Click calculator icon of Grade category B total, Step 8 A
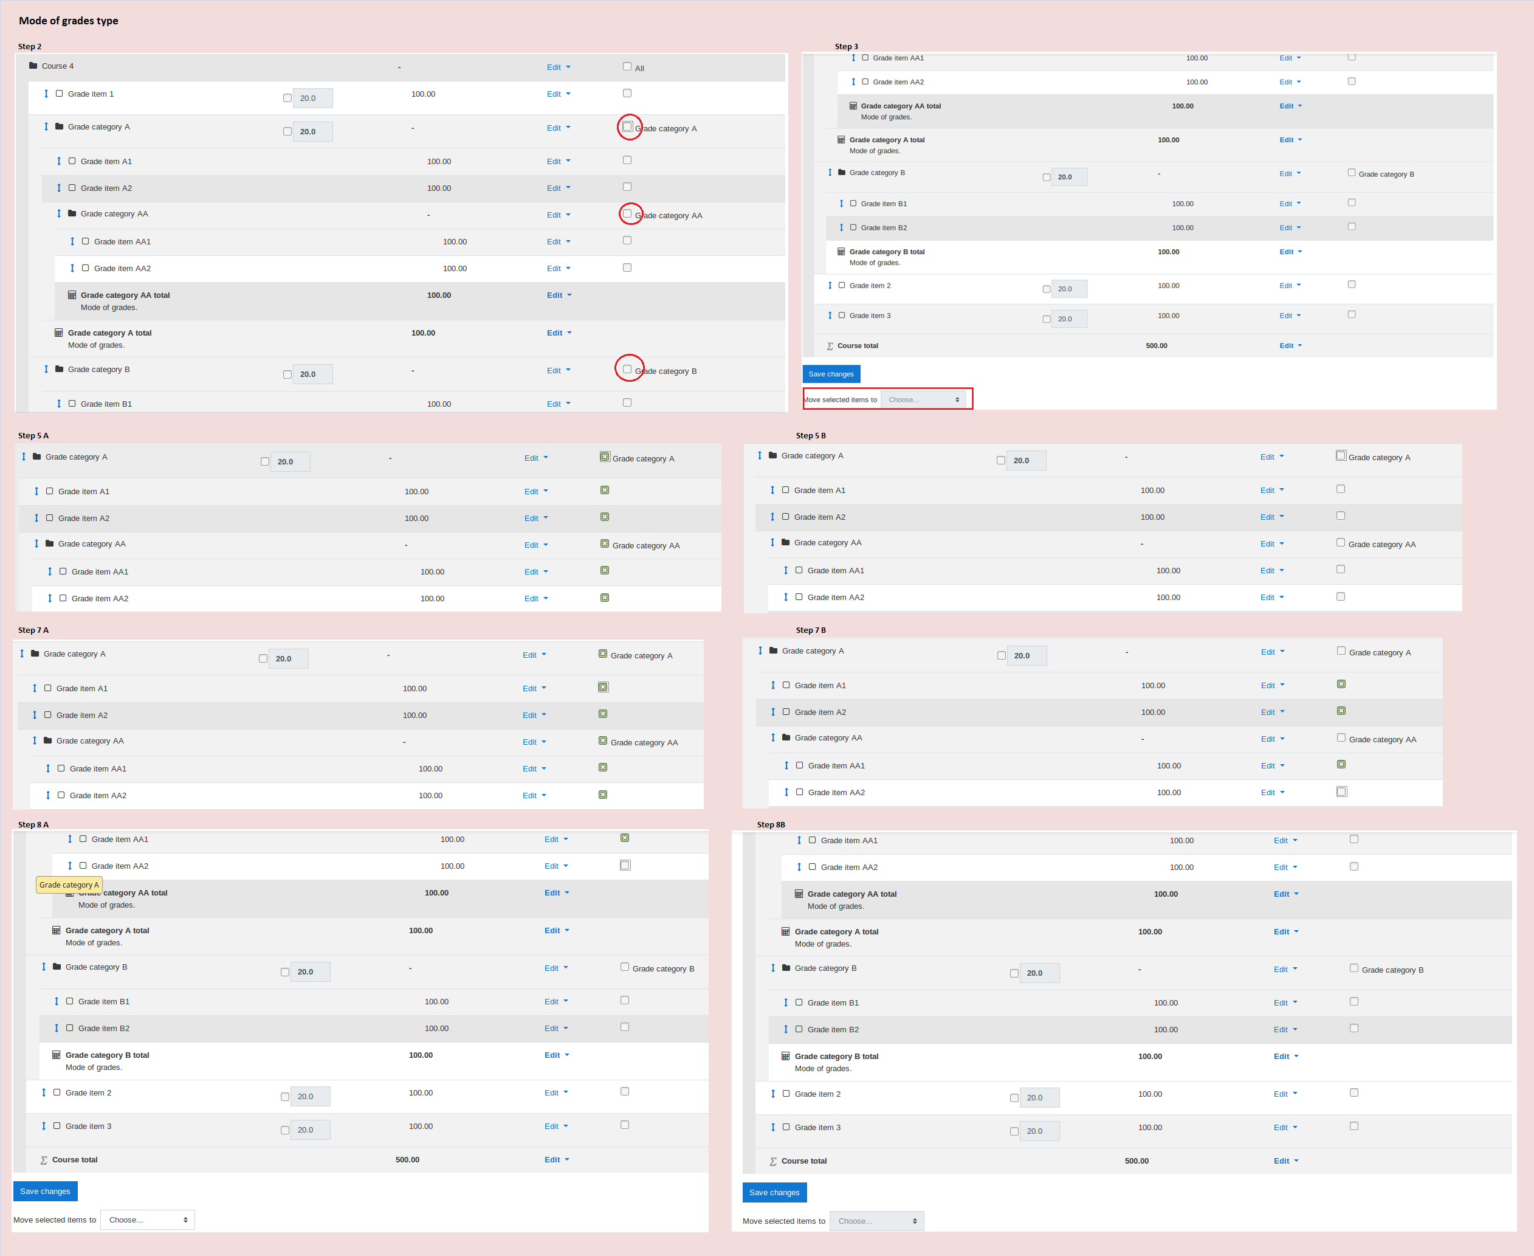Viewport: 1534px width, 1256px height. pyautogui.click(x=57, y=1055)
